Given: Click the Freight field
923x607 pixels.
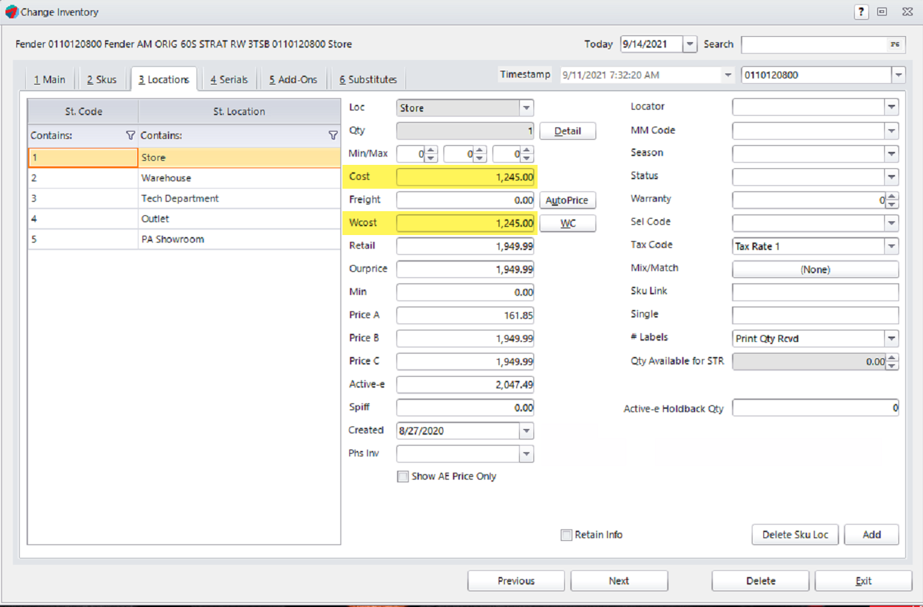Looking at the screenshot, I should (x=465, y=200).
